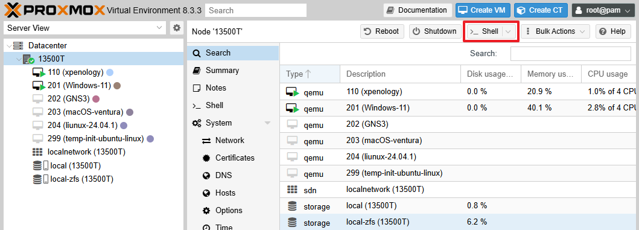Open the Search panel in node menu
The height and width of the screenshot is (230, 639).
pos(233,53)
